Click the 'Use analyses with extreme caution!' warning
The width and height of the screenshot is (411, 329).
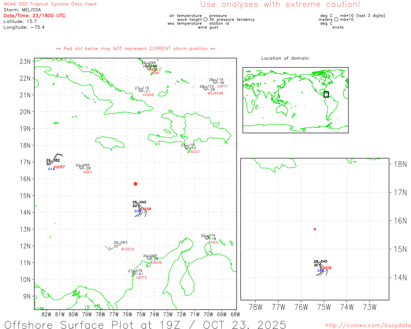tap(280, 4)
